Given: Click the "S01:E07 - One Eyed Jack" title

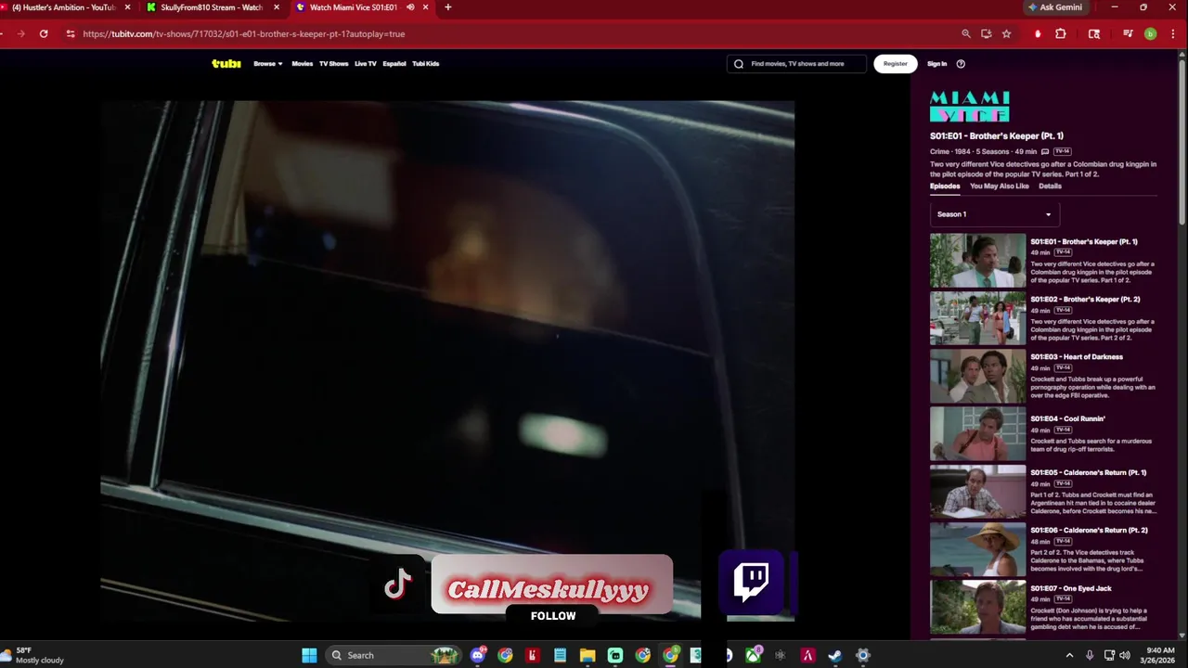Looking at the screenshot, I should (1071, 588).
